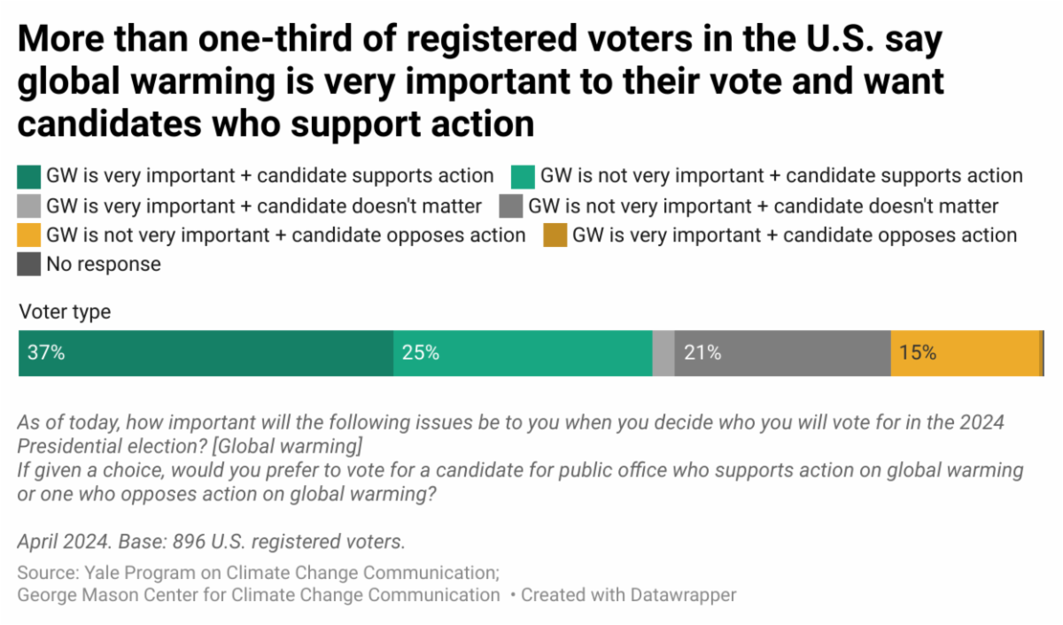Click the "No response" legend label
Screen dimensions: 1063x625
pos(104,265)
